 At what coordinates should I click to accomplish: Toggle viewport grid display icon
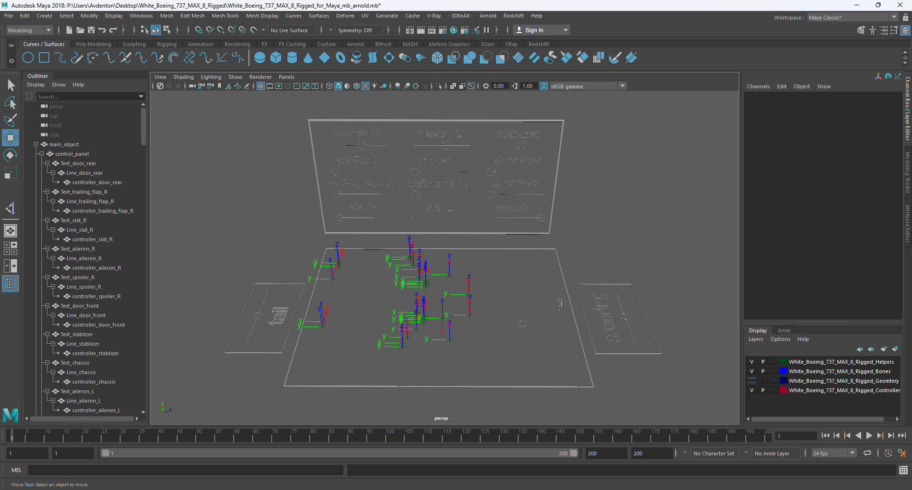261,86
